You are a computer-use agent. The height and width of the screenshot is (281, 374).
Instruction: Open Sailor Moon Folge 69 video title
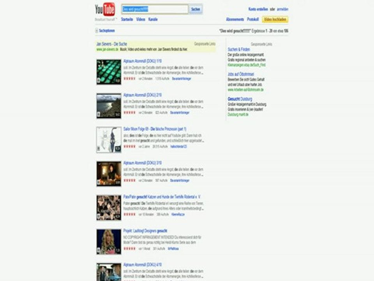155,129
